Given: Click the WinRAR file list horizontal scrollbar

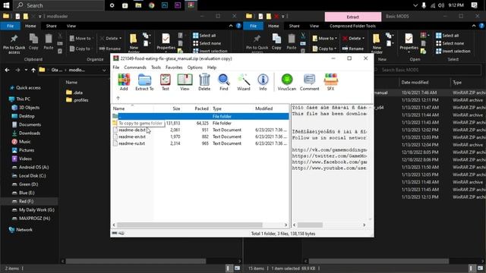Looking at the screenshot, I should click(x=189, y=225).
